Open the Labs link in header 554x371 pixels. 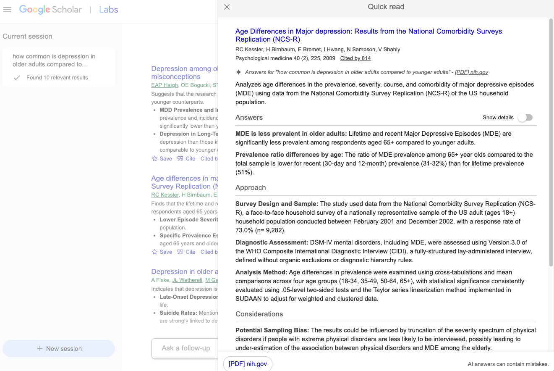tap(109, 10)
